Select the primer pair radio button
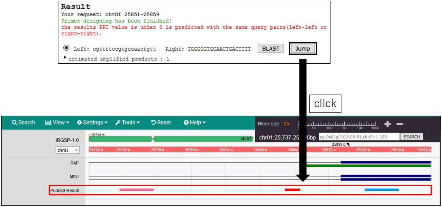The height and width of the screenshot is (207, 442). click(x=66, y=47)
